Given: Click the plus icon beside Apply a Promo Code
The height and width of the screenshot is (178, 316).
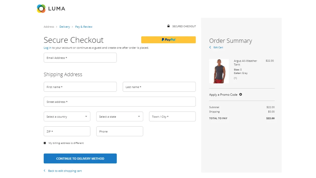Looking at the screenshot, I should coord(241,94).
